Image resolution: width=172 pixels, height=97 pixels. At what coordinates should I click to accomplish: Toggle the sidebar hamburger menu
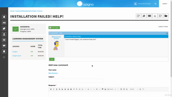4,57
